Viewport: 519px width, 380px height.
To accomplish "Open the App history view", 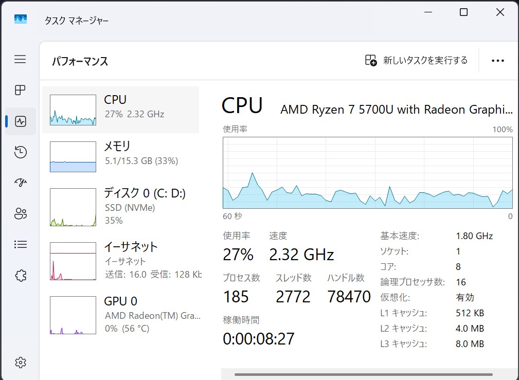I will [x=20, y=152].
